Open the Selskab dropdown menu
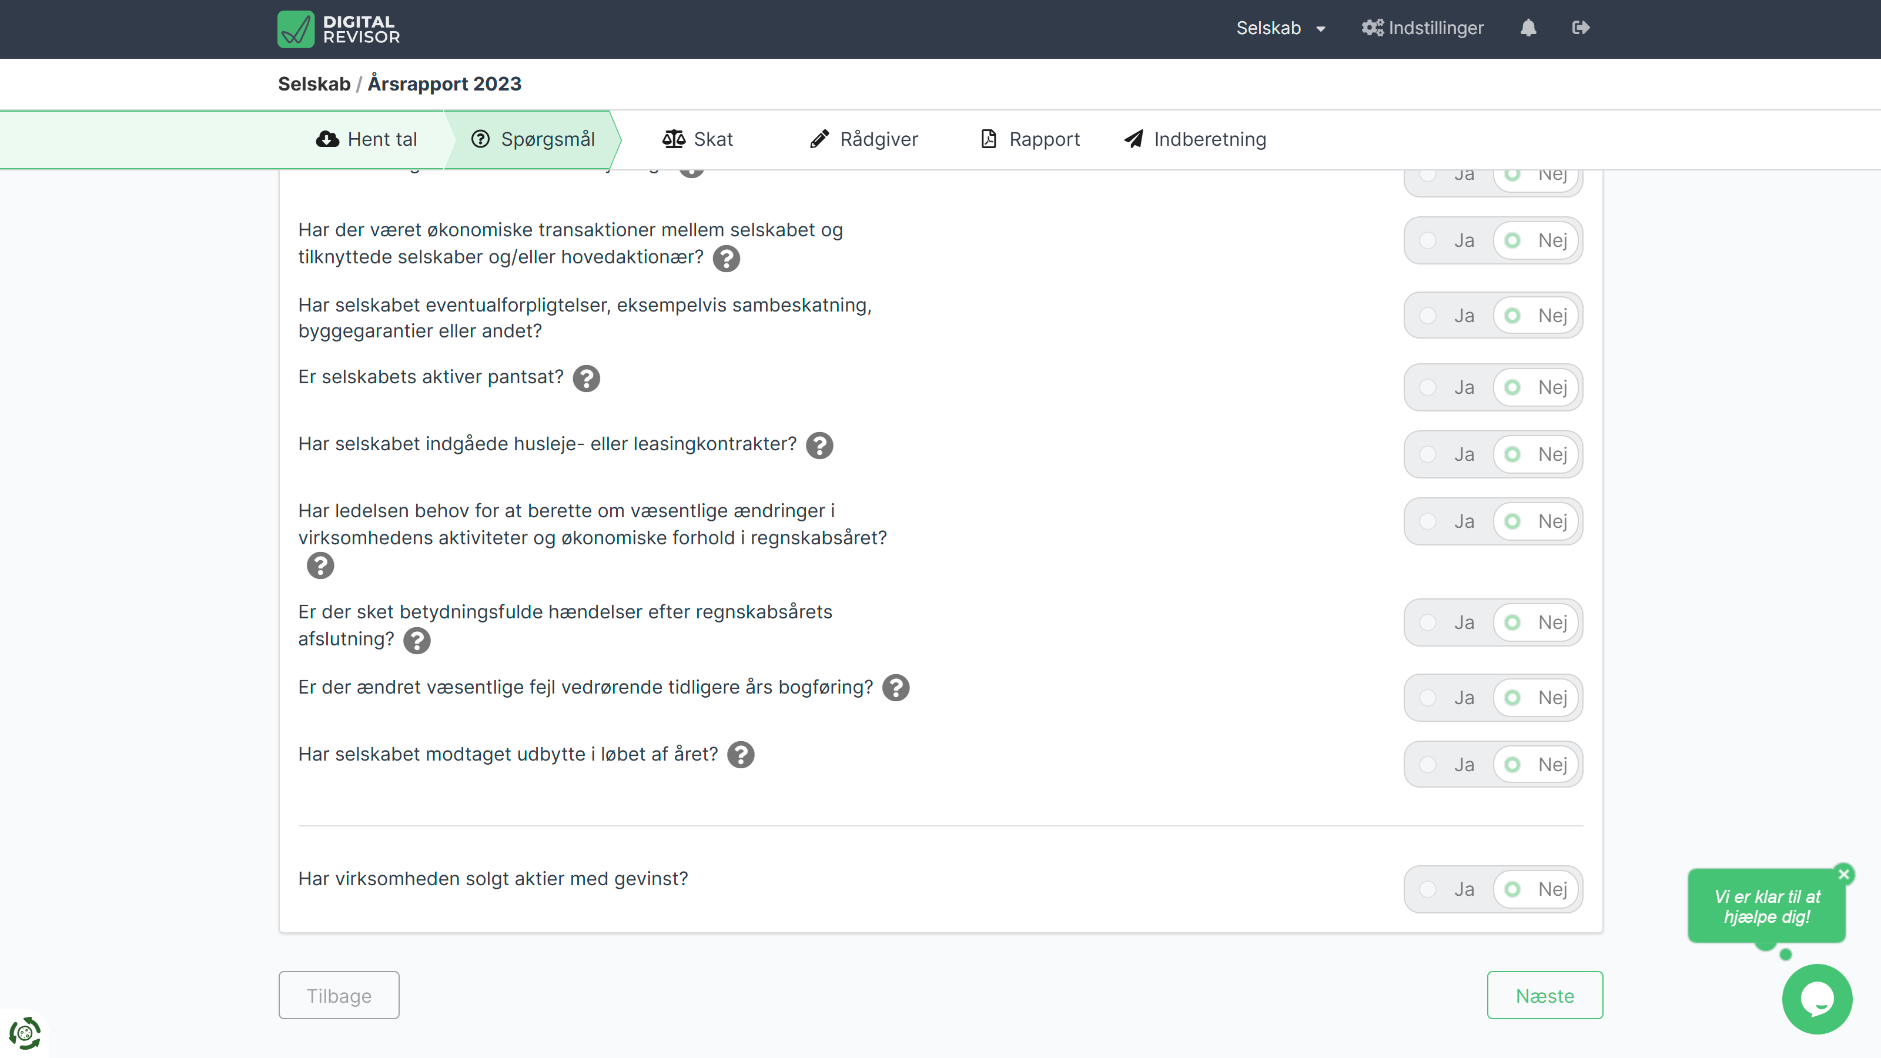Screen dimensions: 1881x1058 tap(1281, 28)
